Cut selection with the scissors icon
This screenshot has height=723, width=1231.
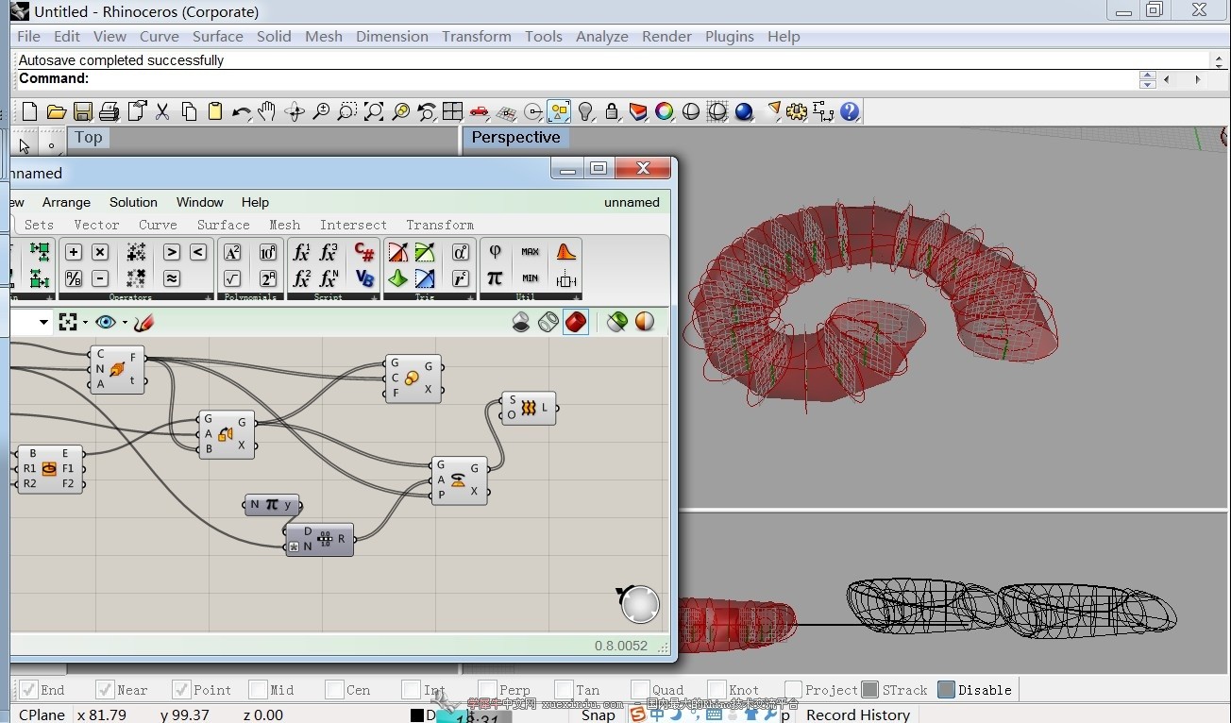[162, 111]
